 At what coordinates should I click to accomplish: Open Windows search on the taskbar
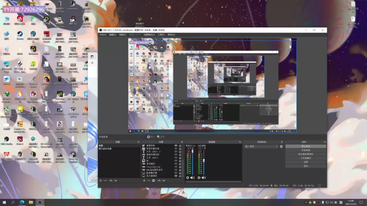tap(13, 202)
